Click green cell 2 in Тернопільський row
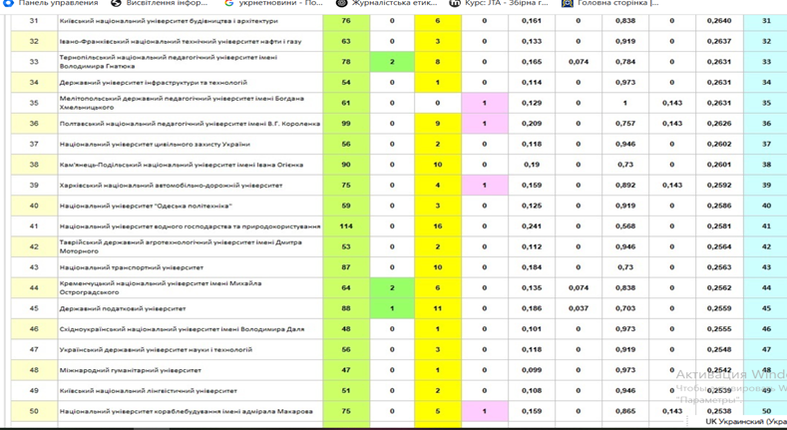The width and height of the screenshot is (787, 430). click(x=392, y=62)
